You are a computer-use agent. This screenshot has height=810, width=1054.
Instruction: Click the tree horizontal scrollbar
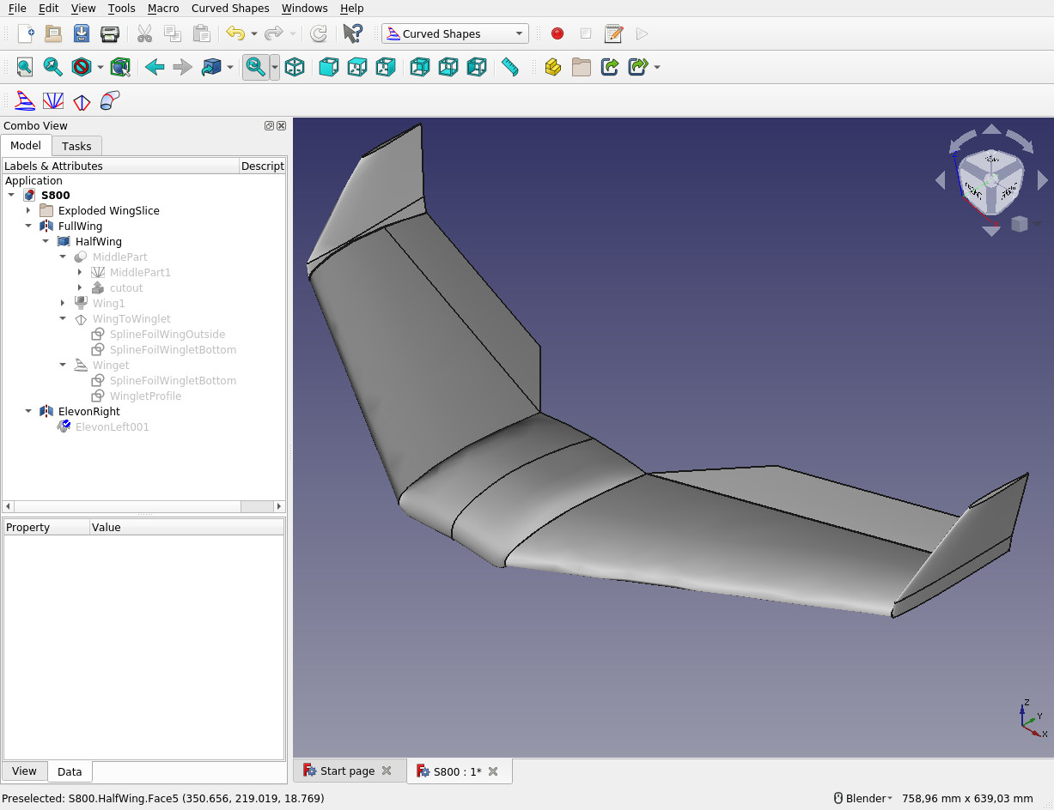point(144,506)
